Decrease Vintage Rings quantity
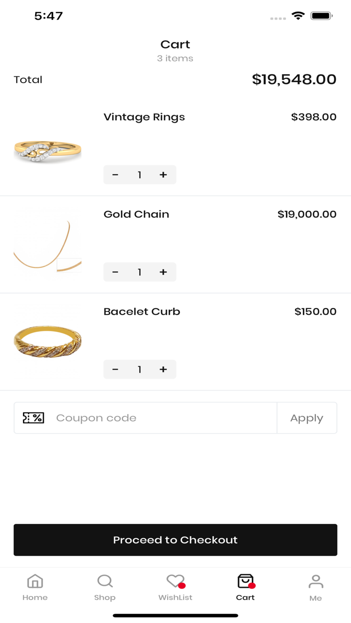351x623 pixels. click(115, 174)
